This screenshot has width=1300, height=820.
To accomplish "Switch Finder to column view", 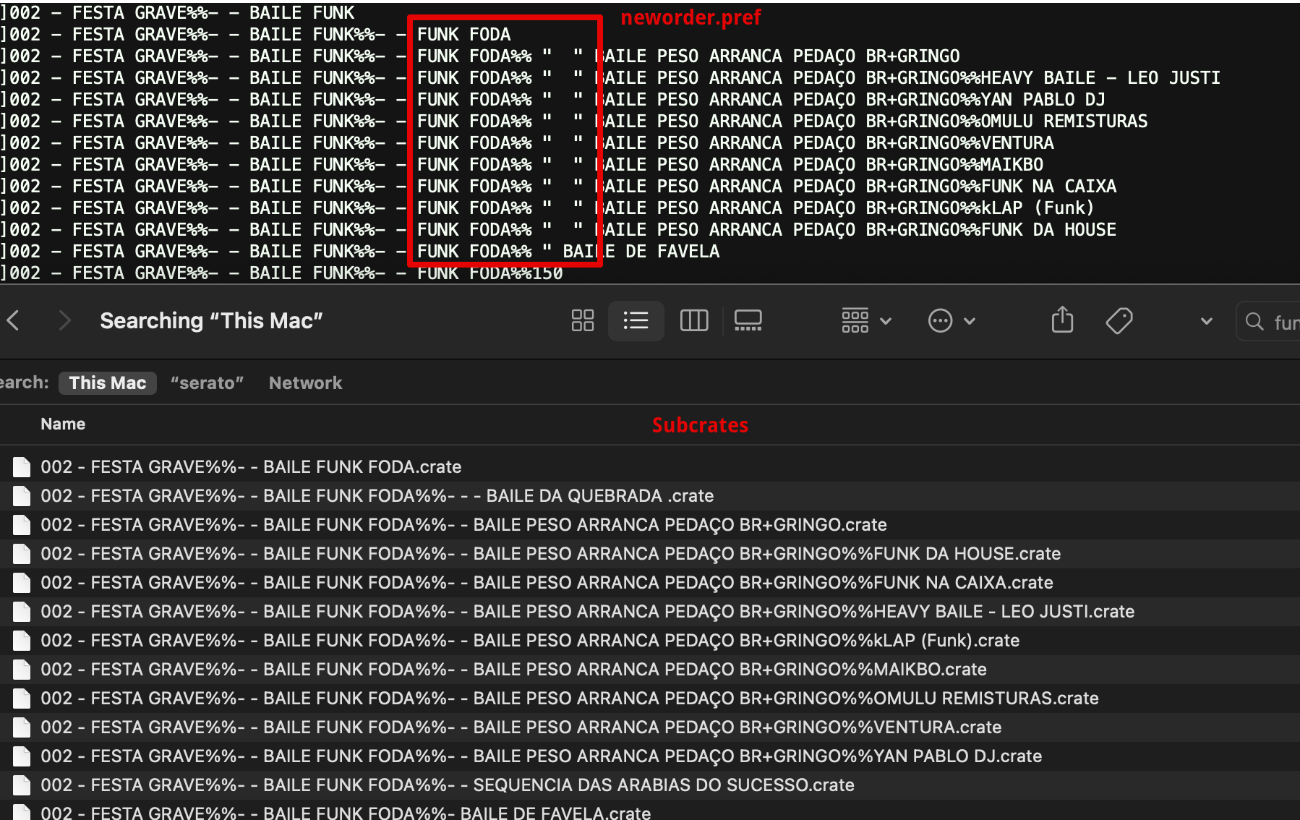I will point(693,320).
